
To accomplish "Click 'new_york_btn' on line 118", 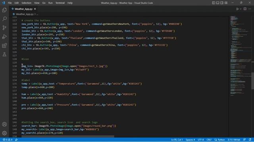I will 30,24.
